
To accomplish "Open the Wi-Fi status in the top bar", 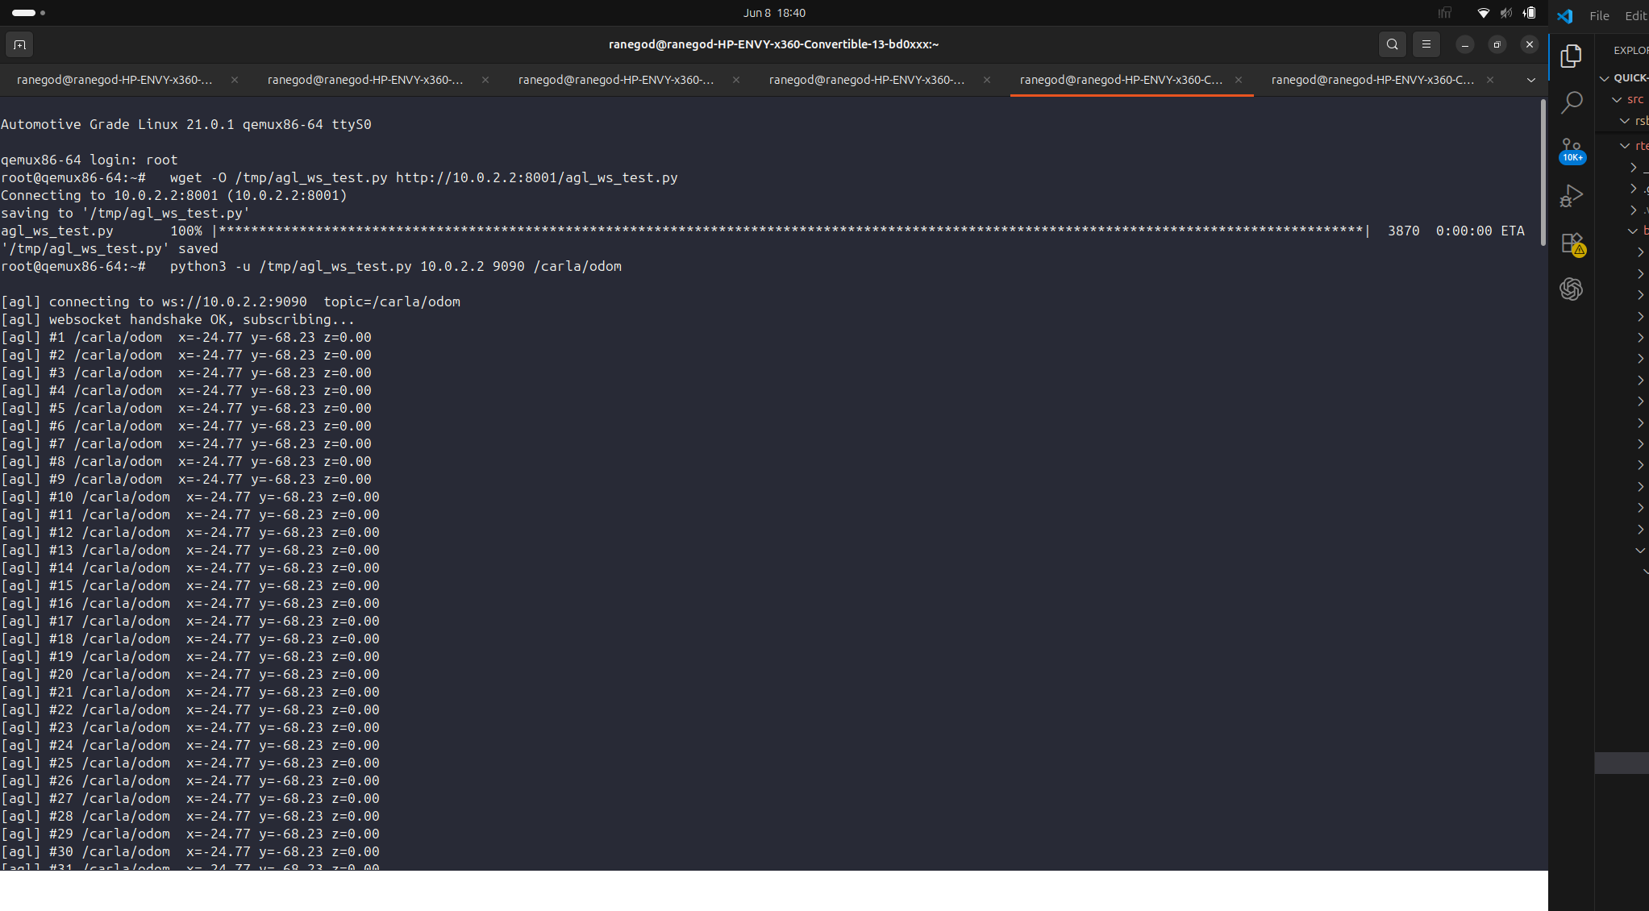I will [x=1483, y=13].
